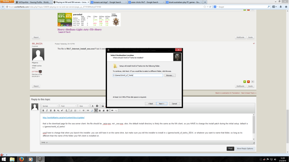Screen dimensions: 289x162
Task: Insert a hyperlink in editor
Action: (x=112, y=110)
